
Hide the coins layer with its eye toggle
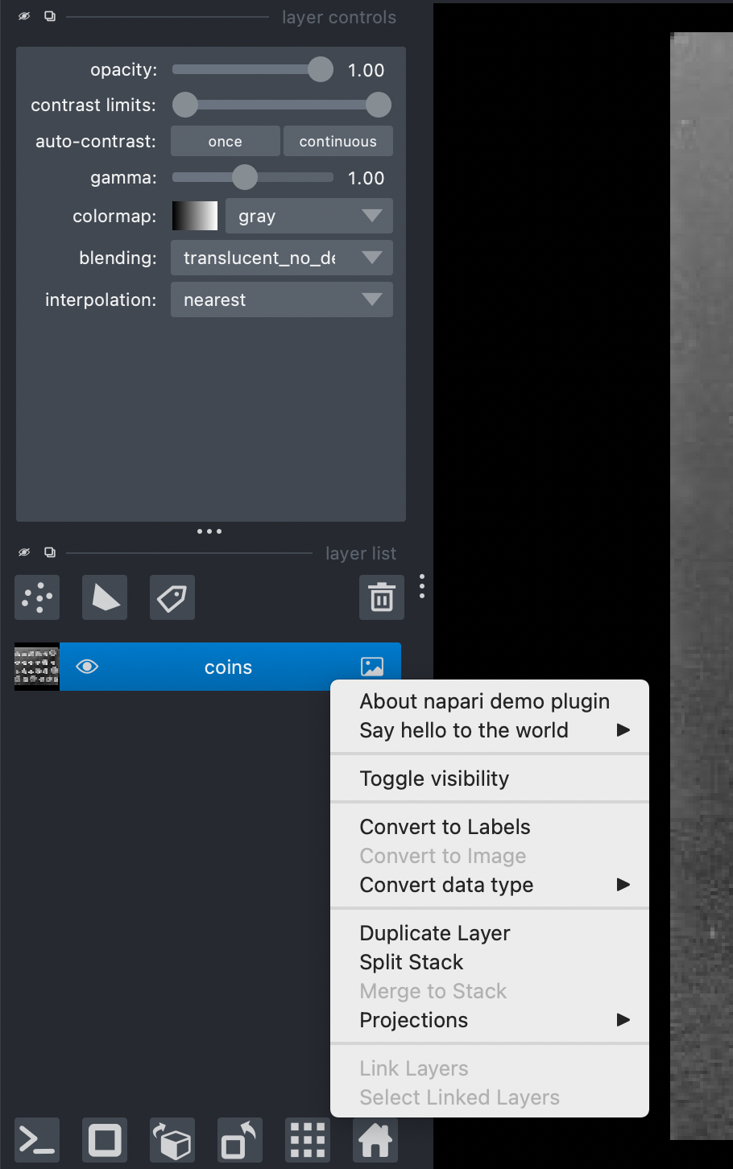point(87,667)
